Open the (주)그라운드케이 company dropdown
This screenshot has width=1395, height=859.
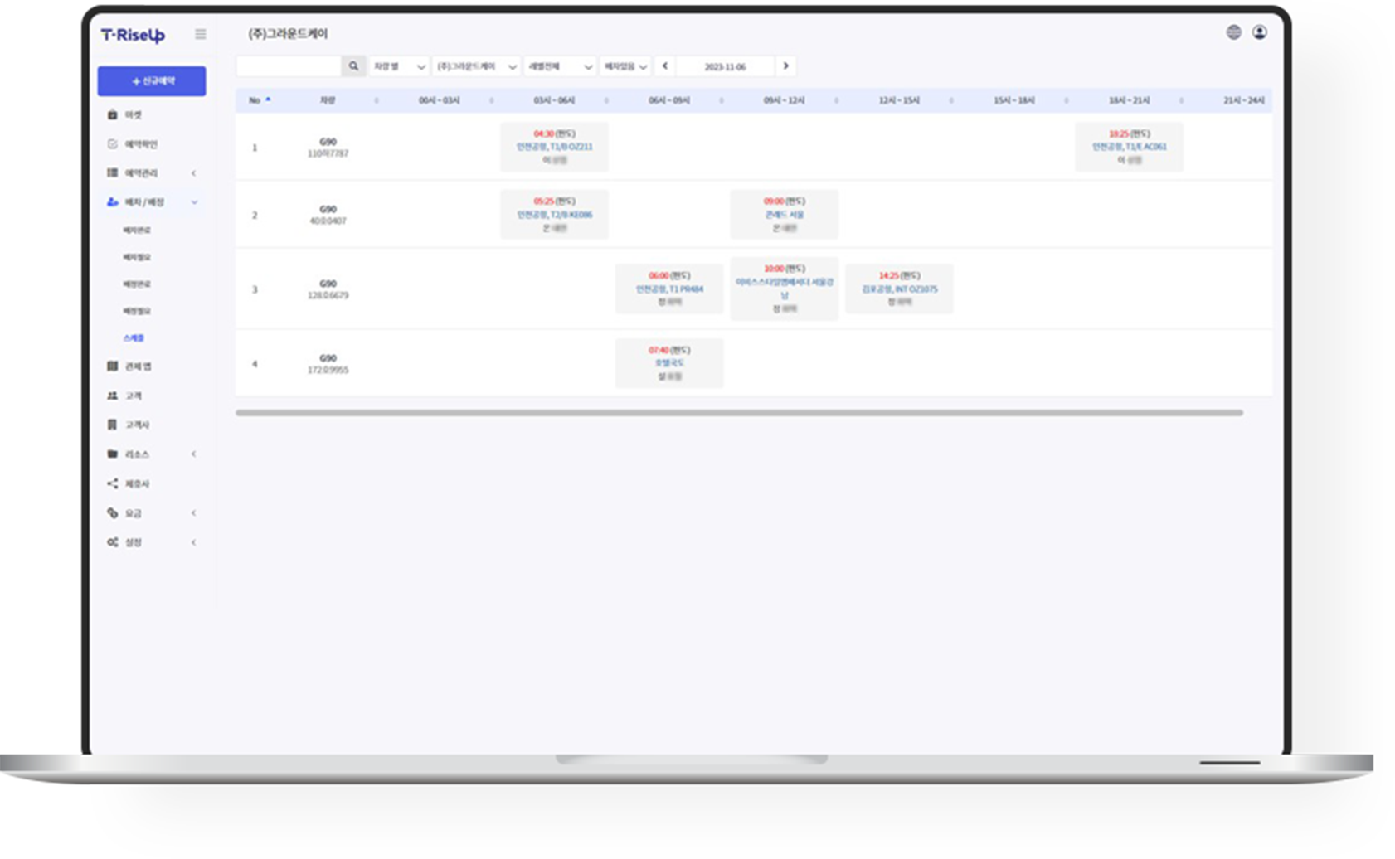coord(476,66)
